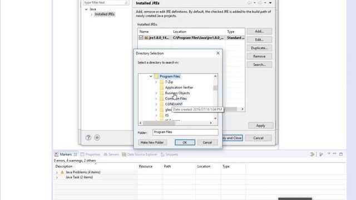The image size is (356, 200).
Task: Click the Search... button
Action: click(x=259, y=64)
